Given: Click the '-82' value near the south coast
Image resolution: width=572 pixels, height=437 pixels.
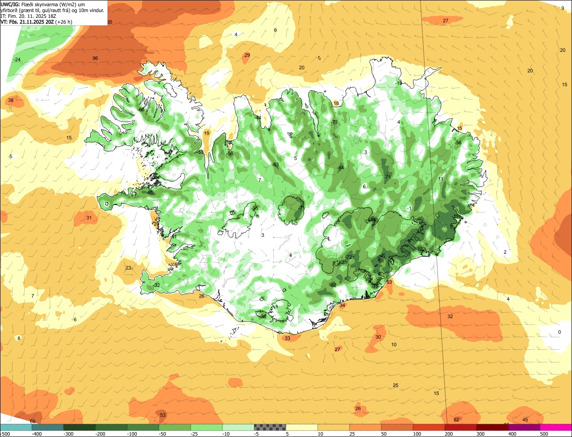Looking at the screenshot, I should (x=333, y=285).
